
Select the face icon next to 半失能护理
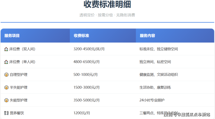point(6,87)
